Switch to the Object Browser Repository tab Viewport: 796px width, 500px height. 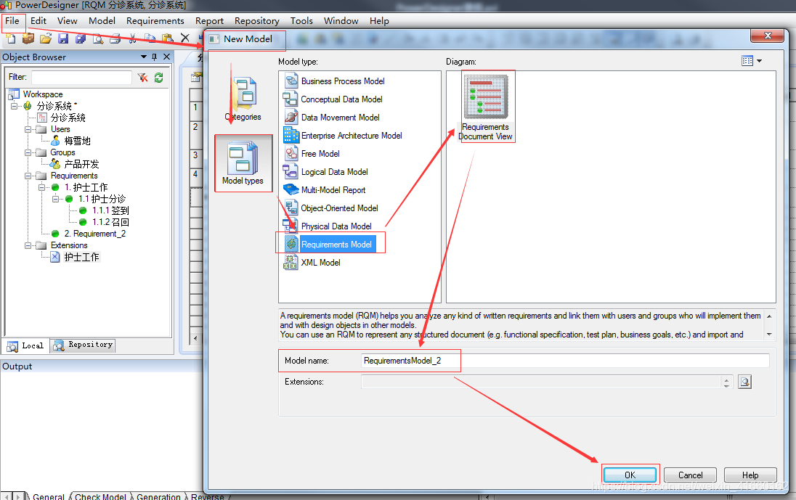coord(84,345)
